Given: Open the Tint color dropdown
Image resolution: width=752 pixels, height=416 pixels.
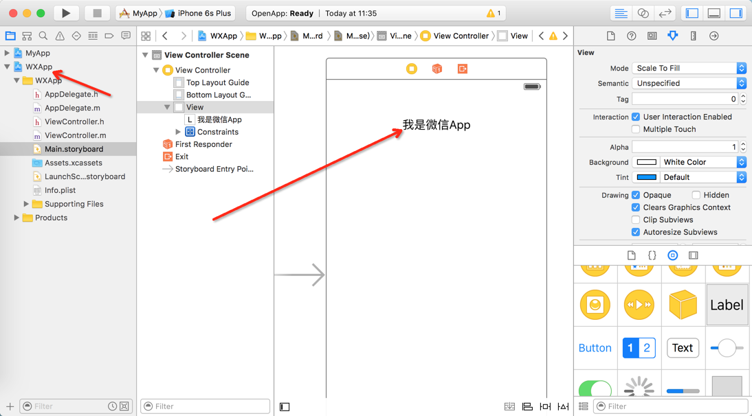Looking at the screenshot, I should point(703,177).
